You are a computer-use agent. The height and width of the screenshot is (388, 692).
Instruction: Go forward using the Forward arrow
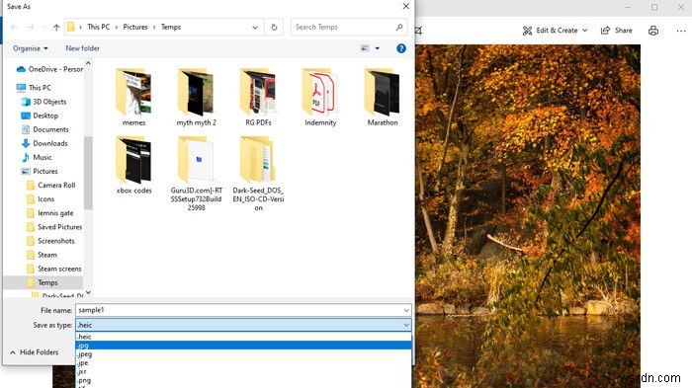coord(31,28)
